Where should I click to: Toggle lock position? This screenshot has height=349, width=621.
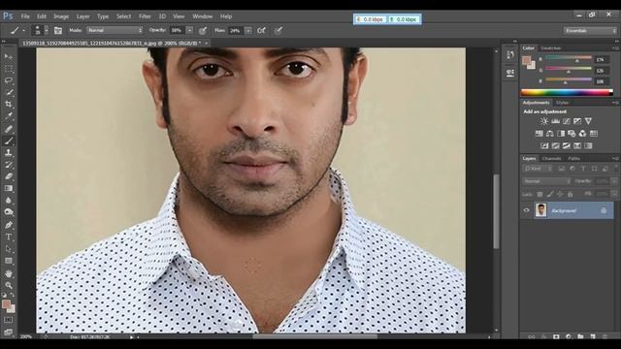pyautogui.click(x=560, y=194)
